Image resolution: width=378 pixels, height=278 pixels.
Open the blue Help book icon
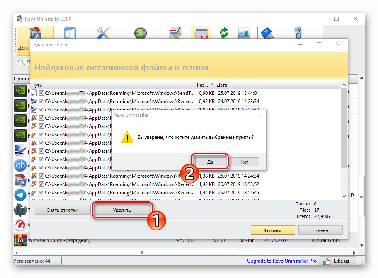point(267,33)
